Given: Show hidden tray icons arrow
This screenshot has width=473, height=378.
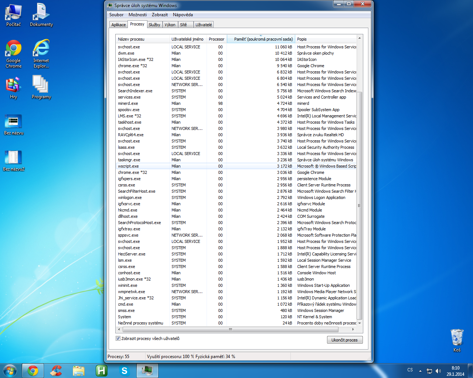Looking at the screenshot, I should coord(420,371).
